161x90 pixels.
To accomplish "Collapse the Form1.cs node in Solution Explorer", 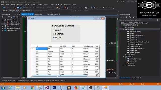I will [x=123, y=57].
